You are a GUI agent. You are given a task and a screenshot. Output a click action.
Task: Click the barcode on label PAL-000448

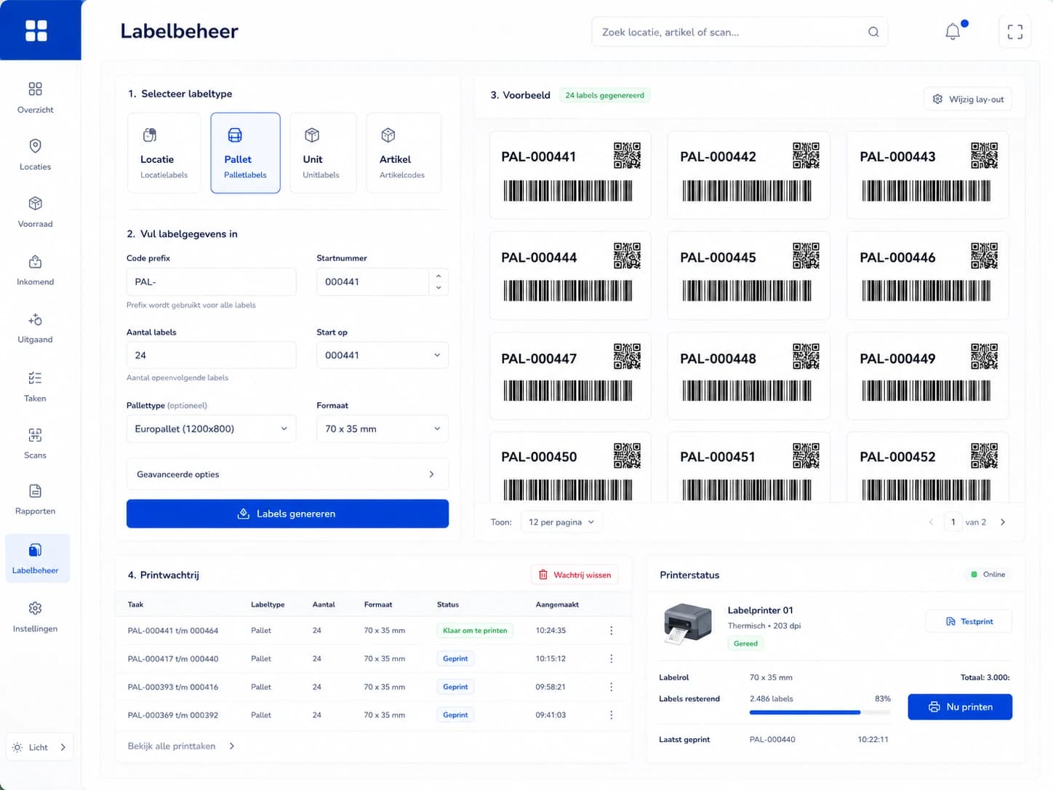tap(746, 391)
